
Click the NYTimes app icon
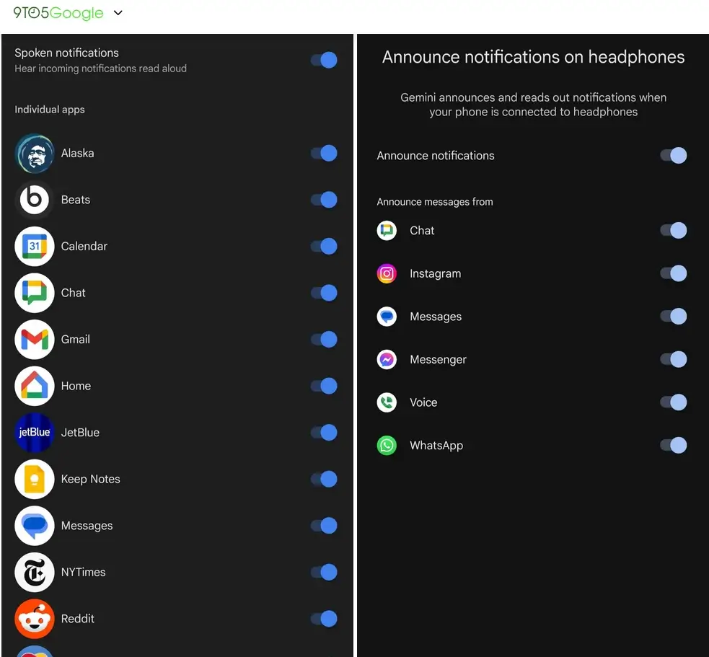click(x=34, y=573)
